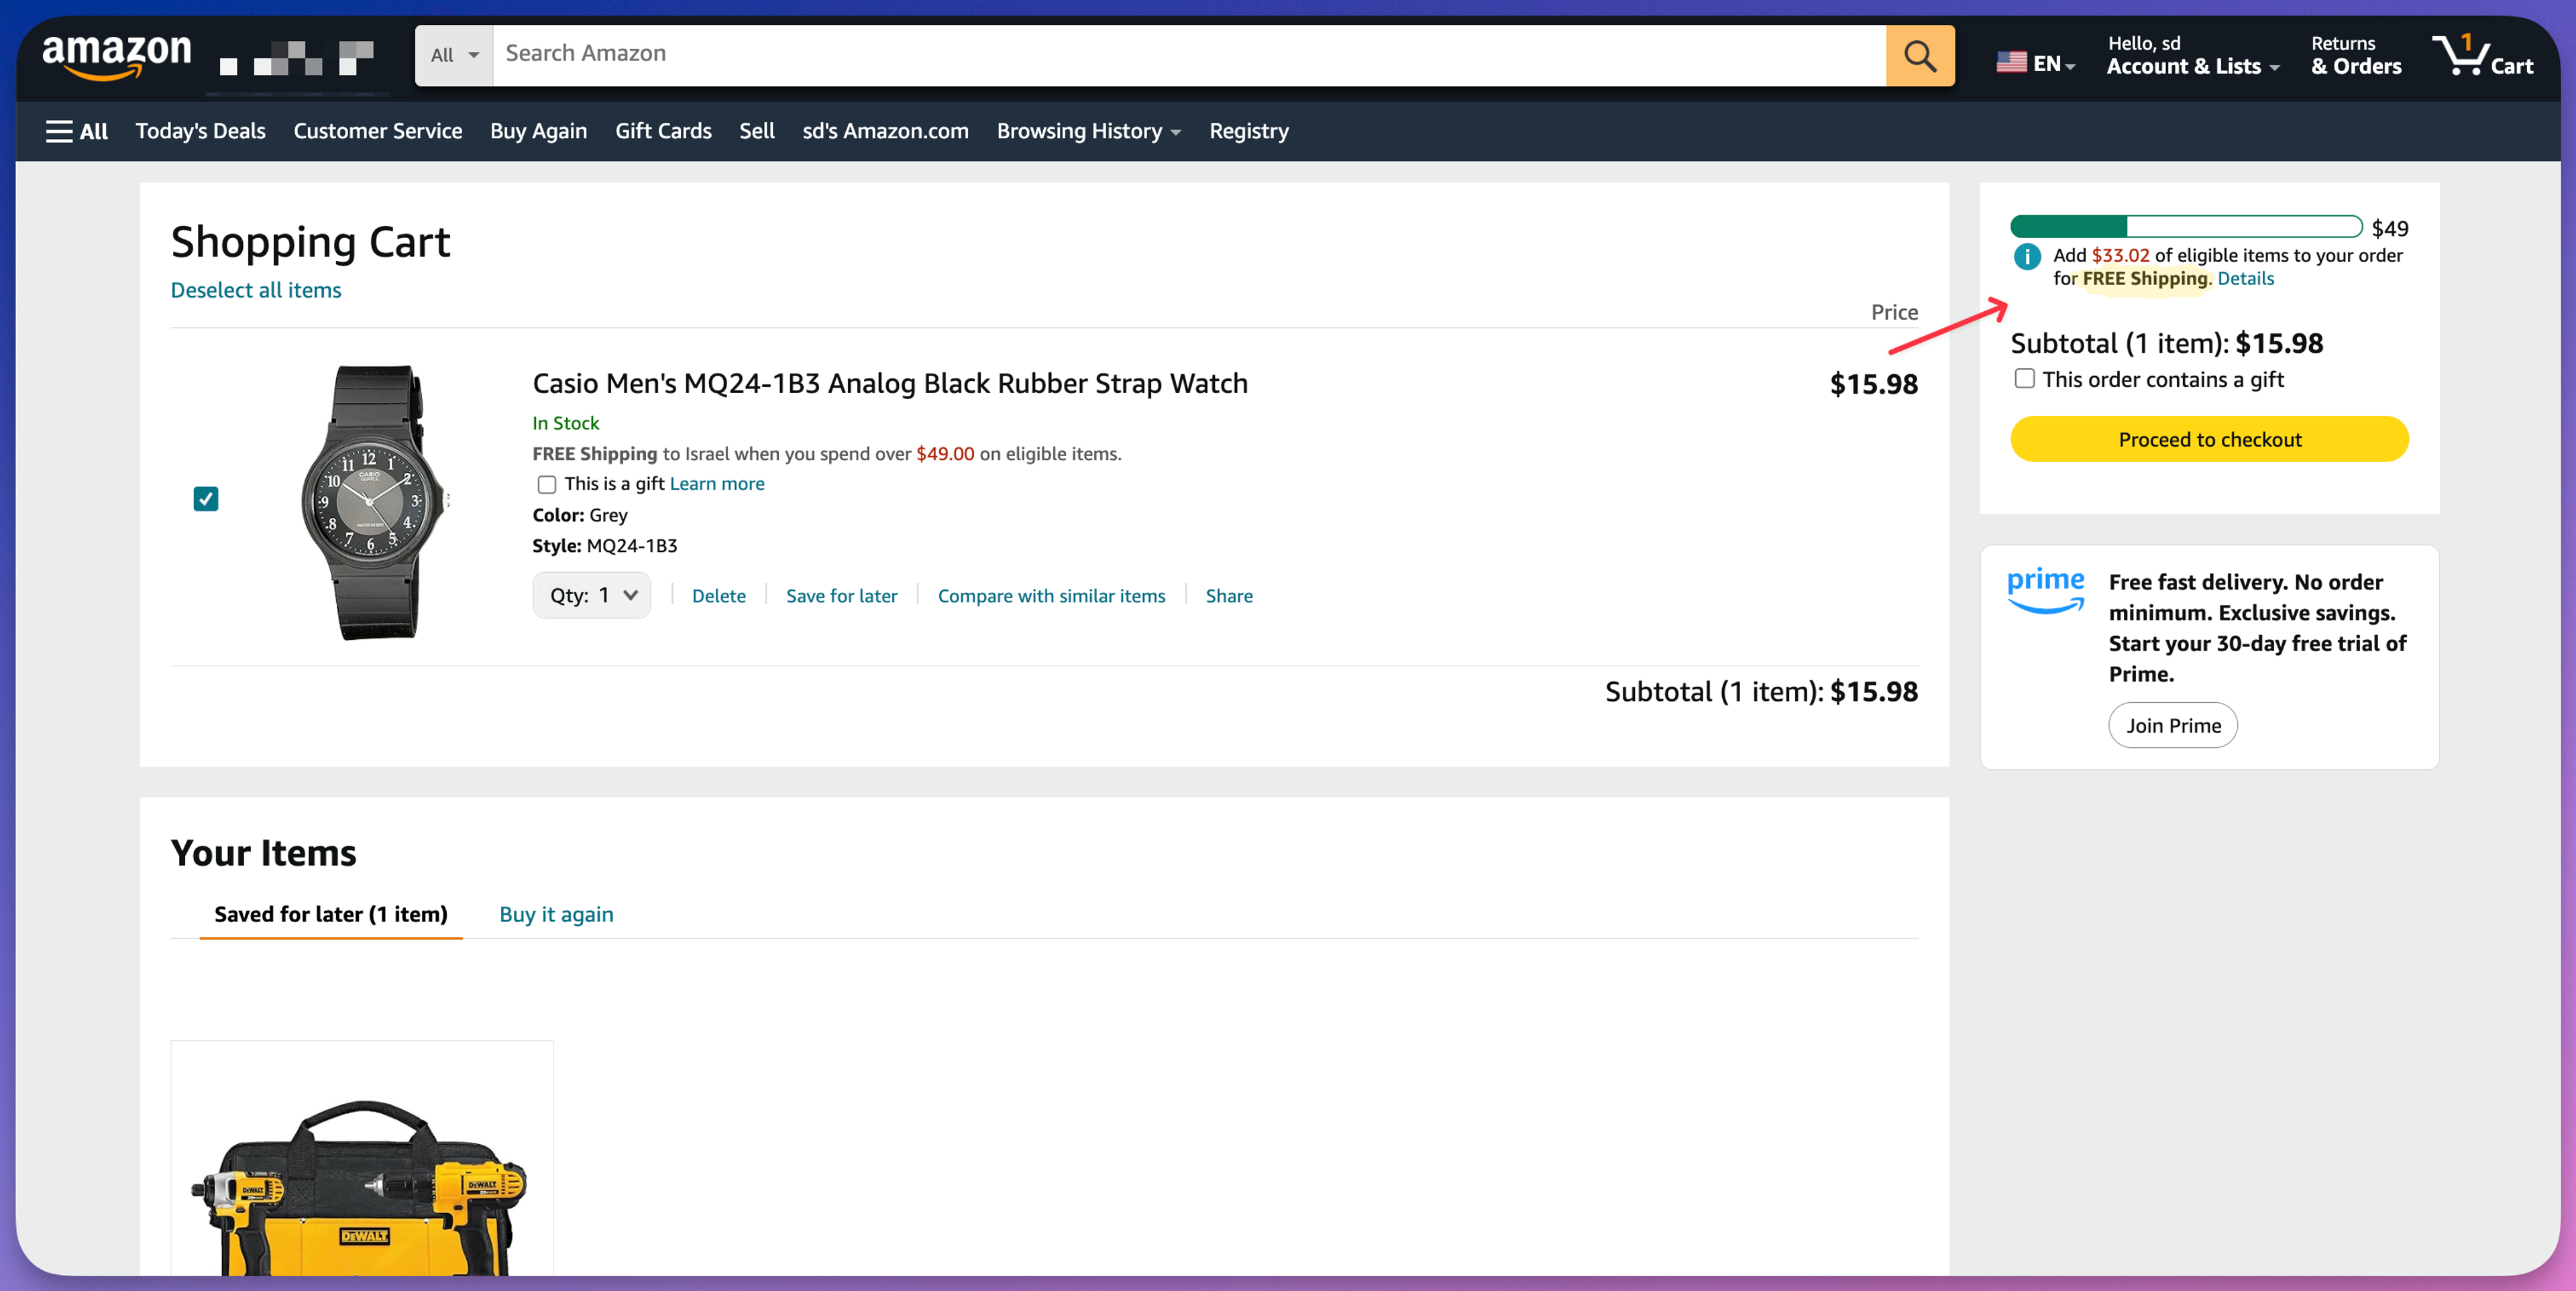Open the hamburger All menu

[76, 131]
